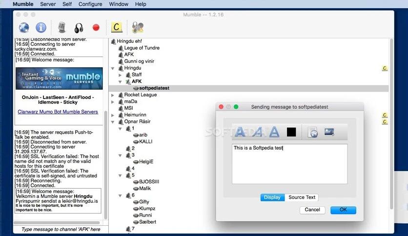Select user Sælbert
The width and height of the screenshot is (408, 236).
[147, 222]
